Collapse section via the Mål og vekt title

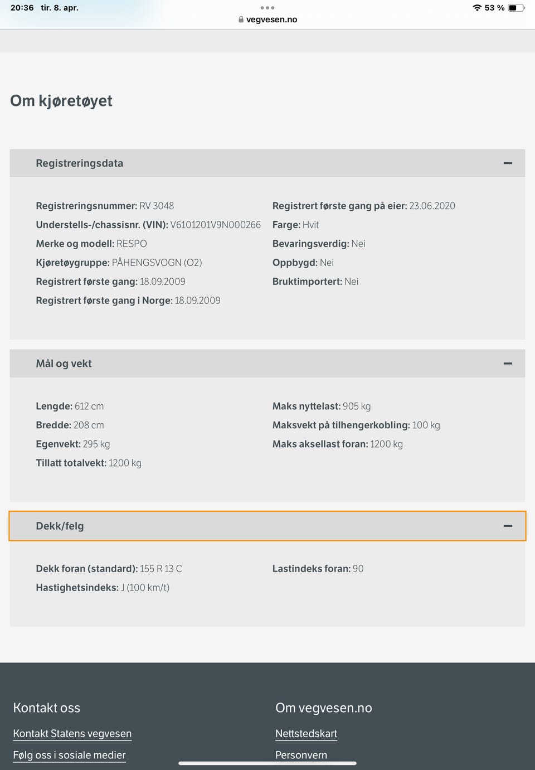click(x=64, y=364)
